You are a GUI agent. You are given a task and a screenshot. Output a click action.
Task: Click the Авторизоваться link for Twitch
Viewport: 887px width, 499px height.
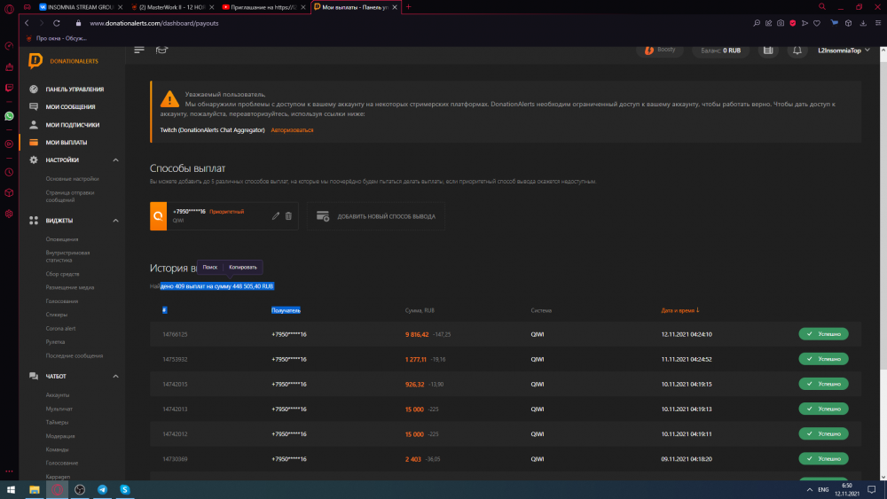[x=292, y=130]
